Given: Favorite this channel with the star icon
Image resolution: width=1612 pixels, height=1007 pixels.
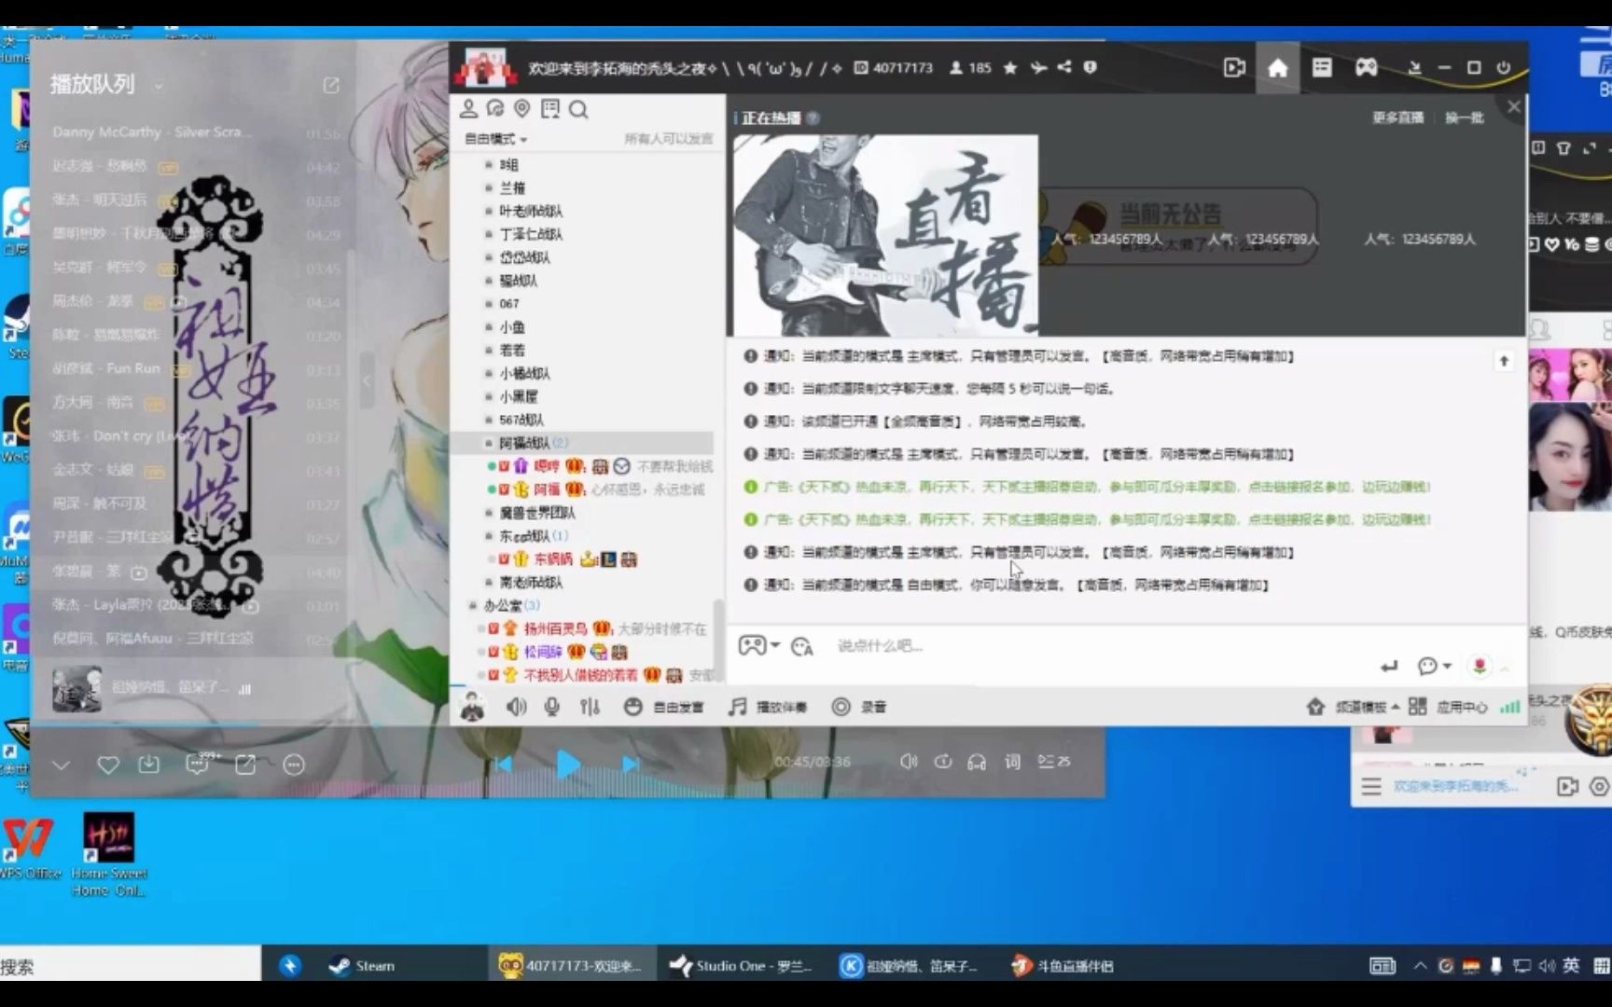Looking at the screenshot, I should coord(1010,68).
